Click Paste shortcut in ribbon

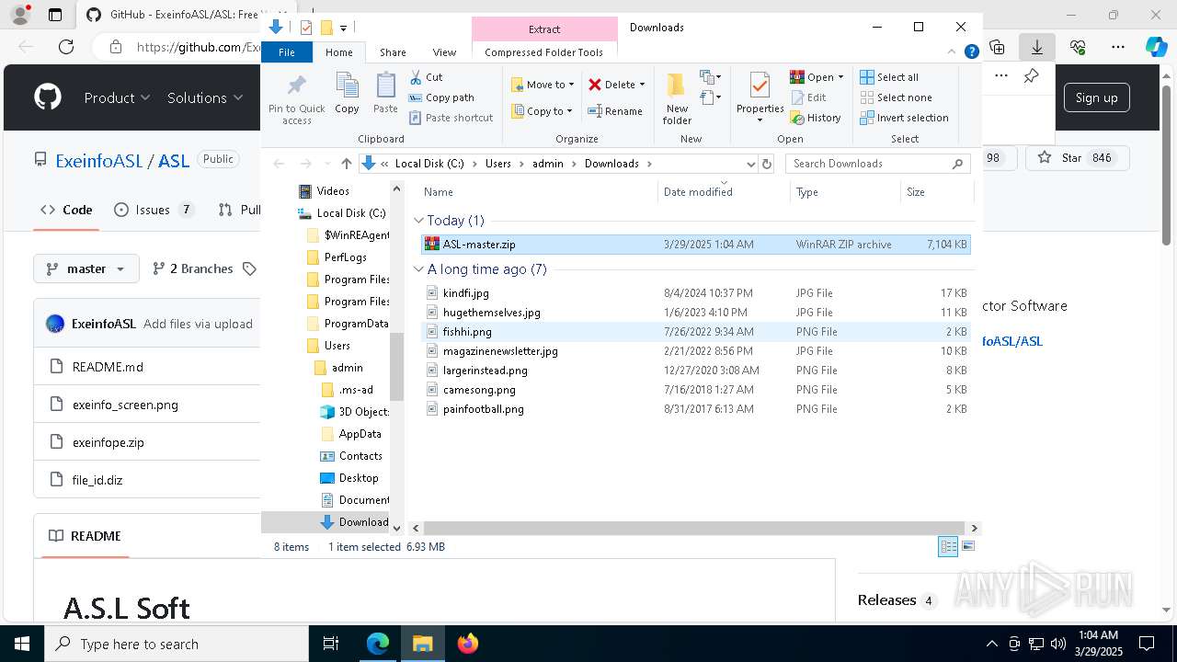(x=451, y=118)
